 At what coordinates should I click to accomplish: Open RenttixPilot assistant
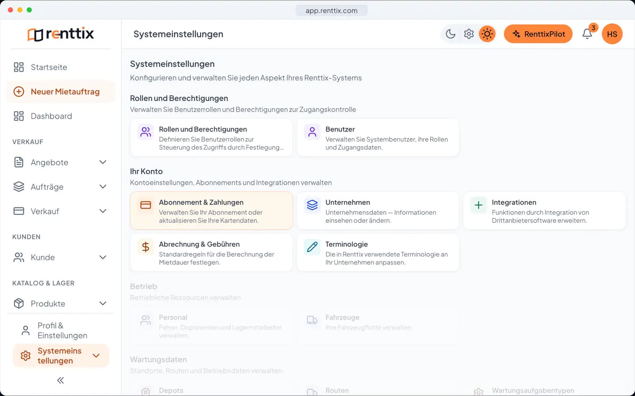[538, 34]
